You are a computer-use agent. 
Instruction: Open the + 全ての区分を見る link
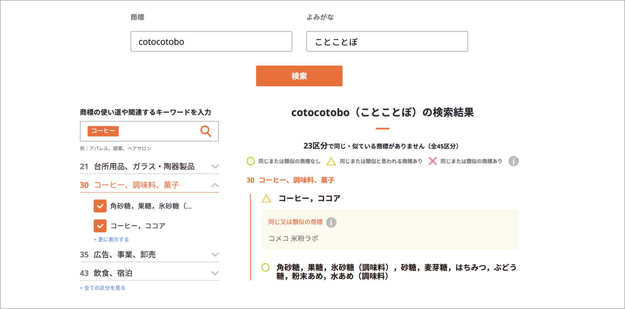[102, 288]
